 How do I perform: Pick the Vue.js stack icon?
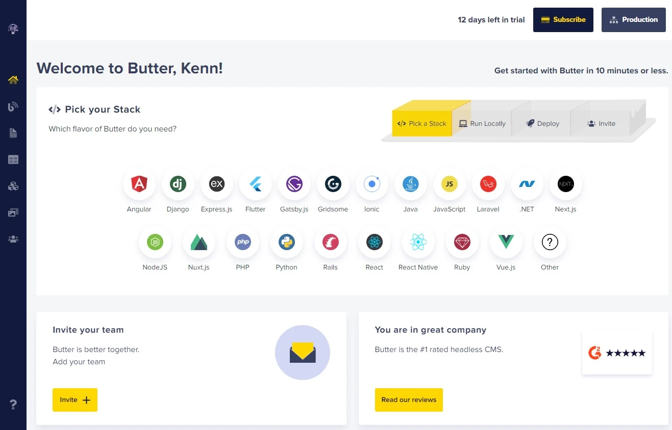(506, 242)
